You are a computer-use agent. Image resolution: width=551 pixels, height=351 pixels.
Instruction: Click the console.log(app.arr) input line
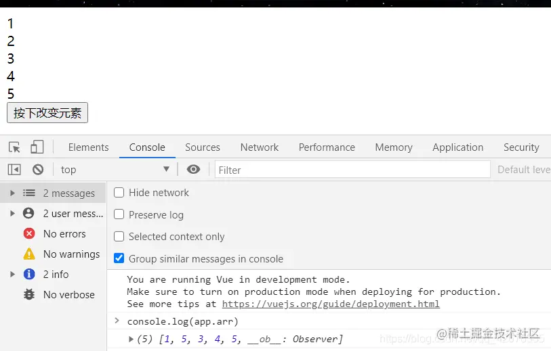(x=183, y=321)
